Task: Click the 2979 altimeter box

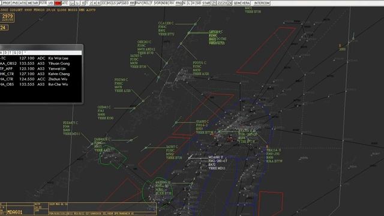Action: [7, 17]
